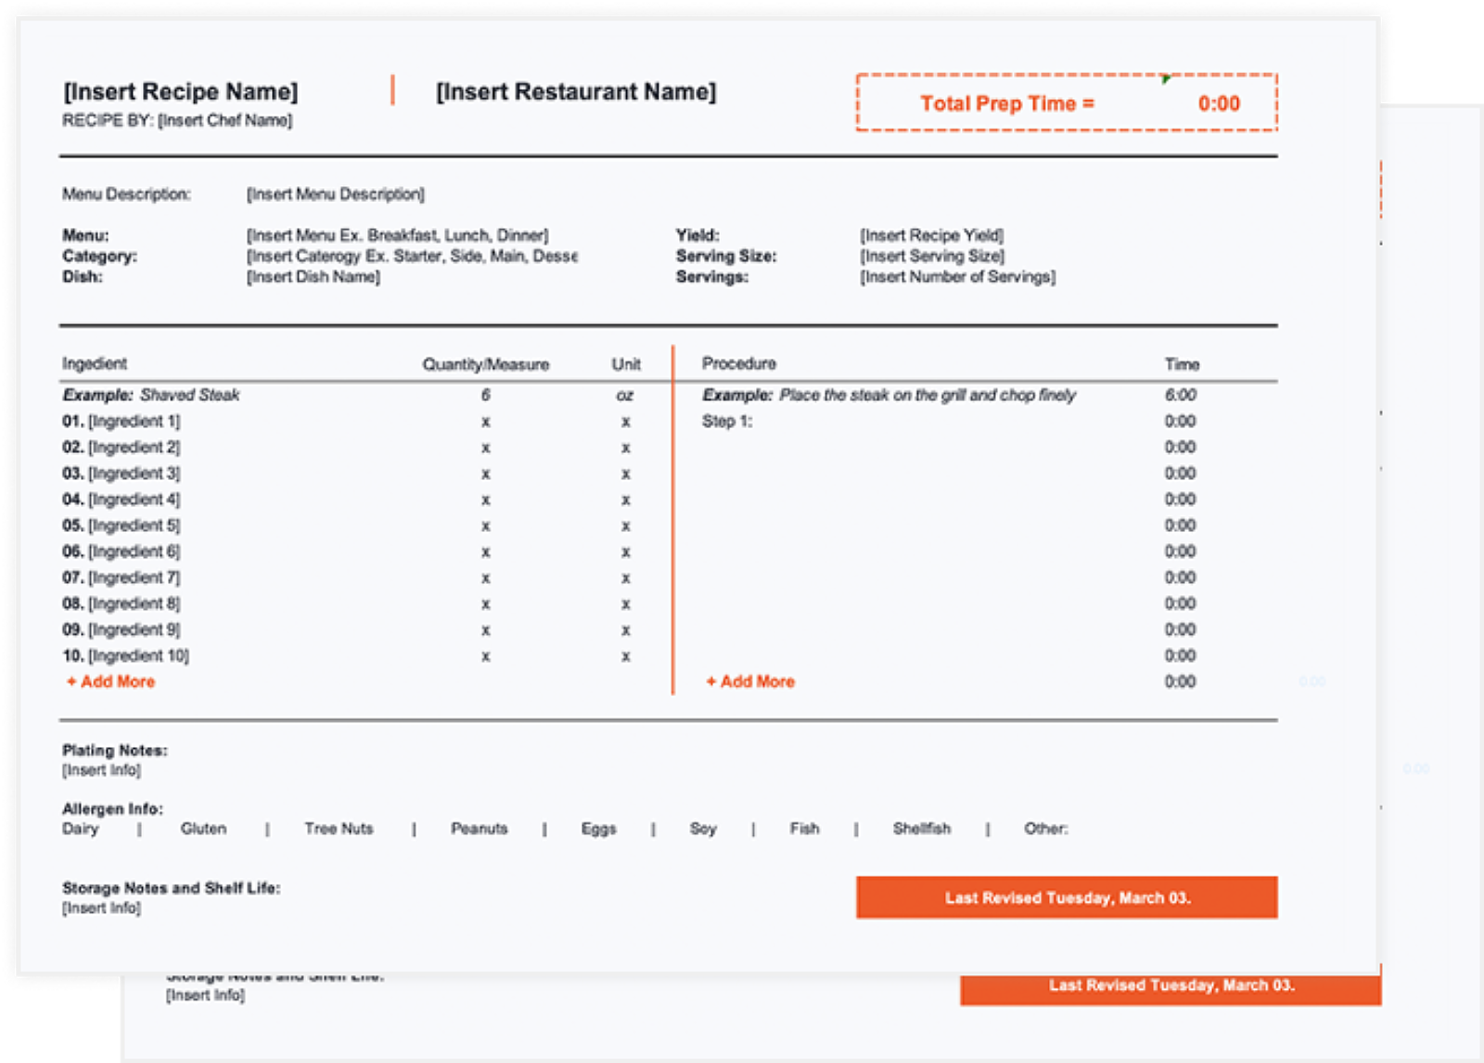Select the Ingredient 1 cell

(122, 421)
